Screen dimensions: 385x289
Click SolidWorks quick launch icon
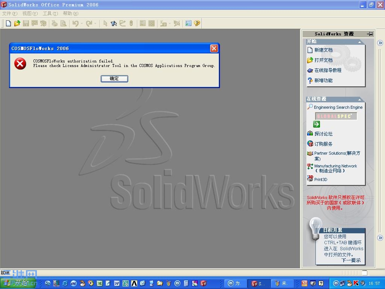[203, 283]
